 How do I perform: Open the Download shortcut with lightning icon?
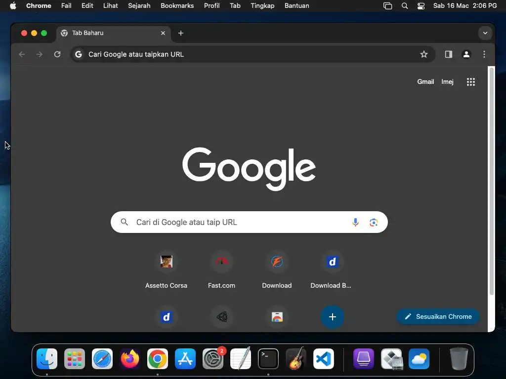[x=277, y=271]
